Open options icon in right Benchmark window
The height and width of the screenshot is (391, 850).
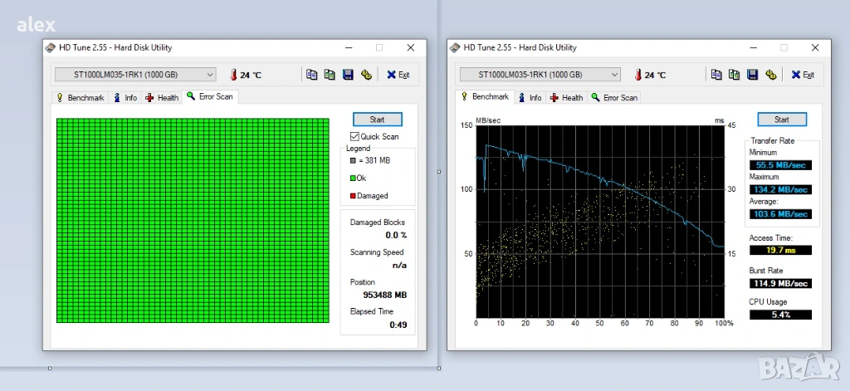(770, 75)
